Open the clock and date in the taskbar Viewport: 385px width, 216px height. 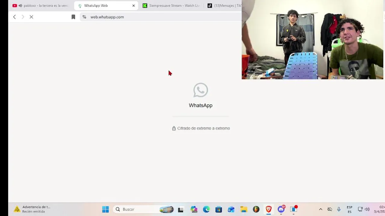coord(379,209)
